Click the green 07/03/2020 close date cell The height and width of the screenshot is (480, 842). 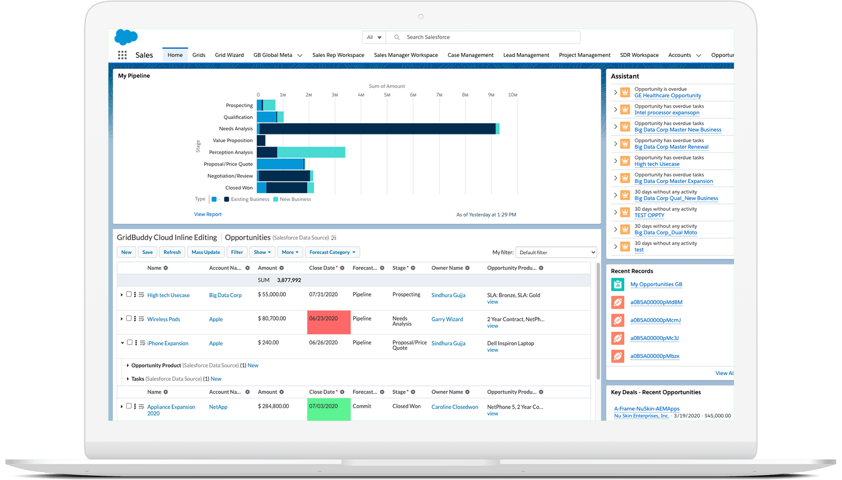point(329,410)
